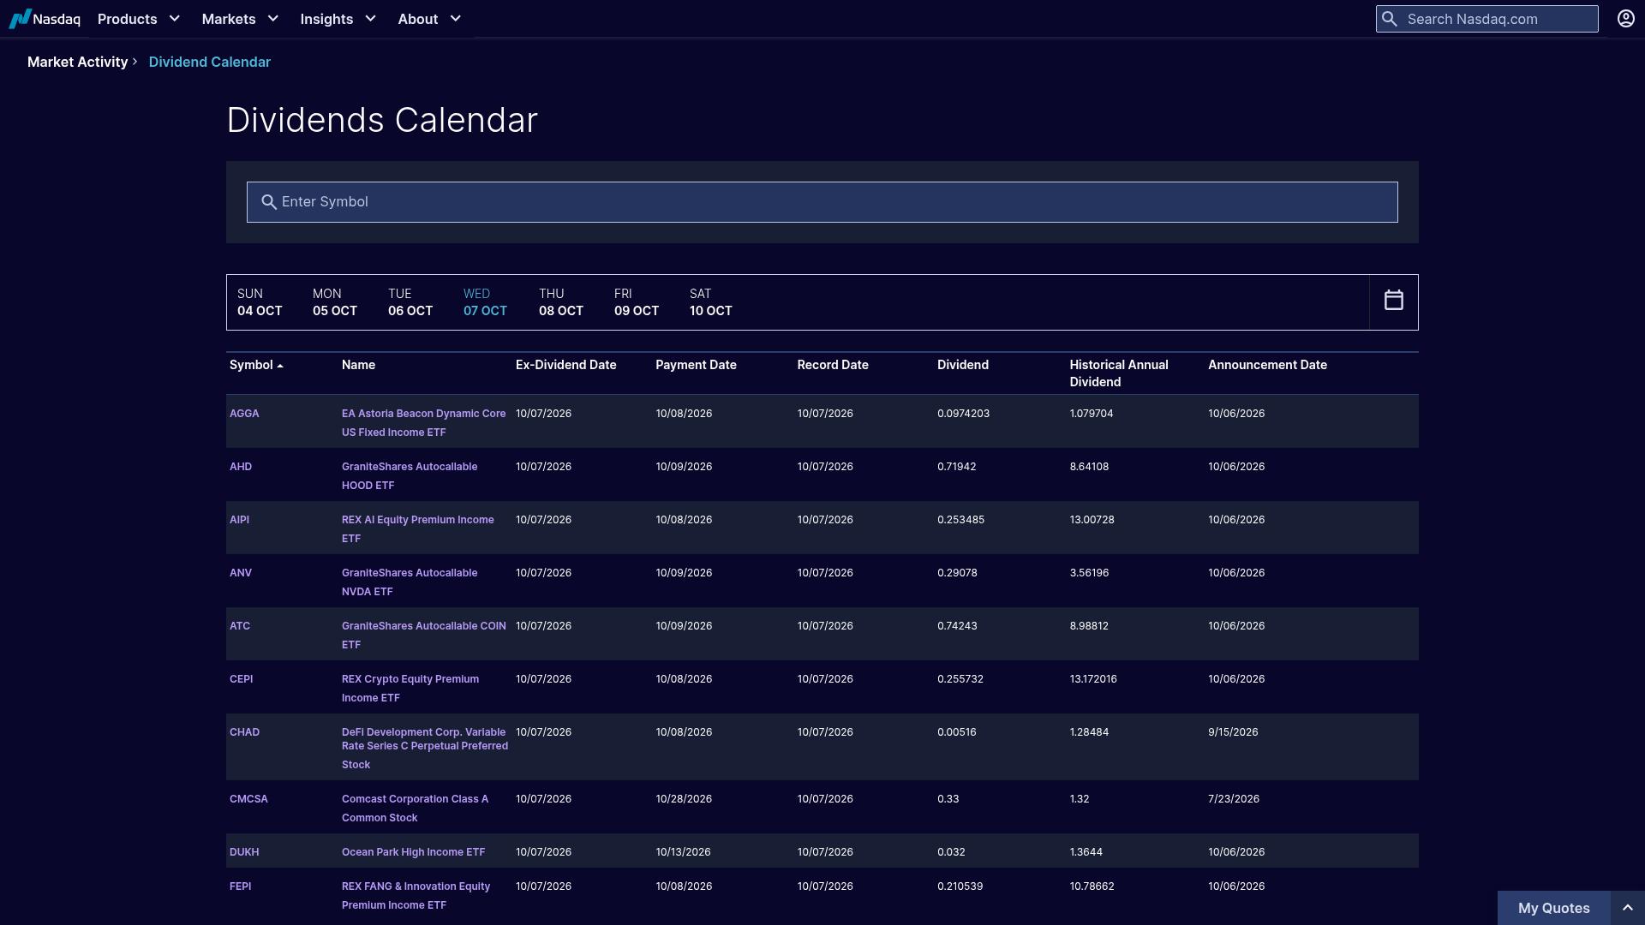Open the CMCSA symbol link
Screen dimensions: 1645x925
pos(248,799)
